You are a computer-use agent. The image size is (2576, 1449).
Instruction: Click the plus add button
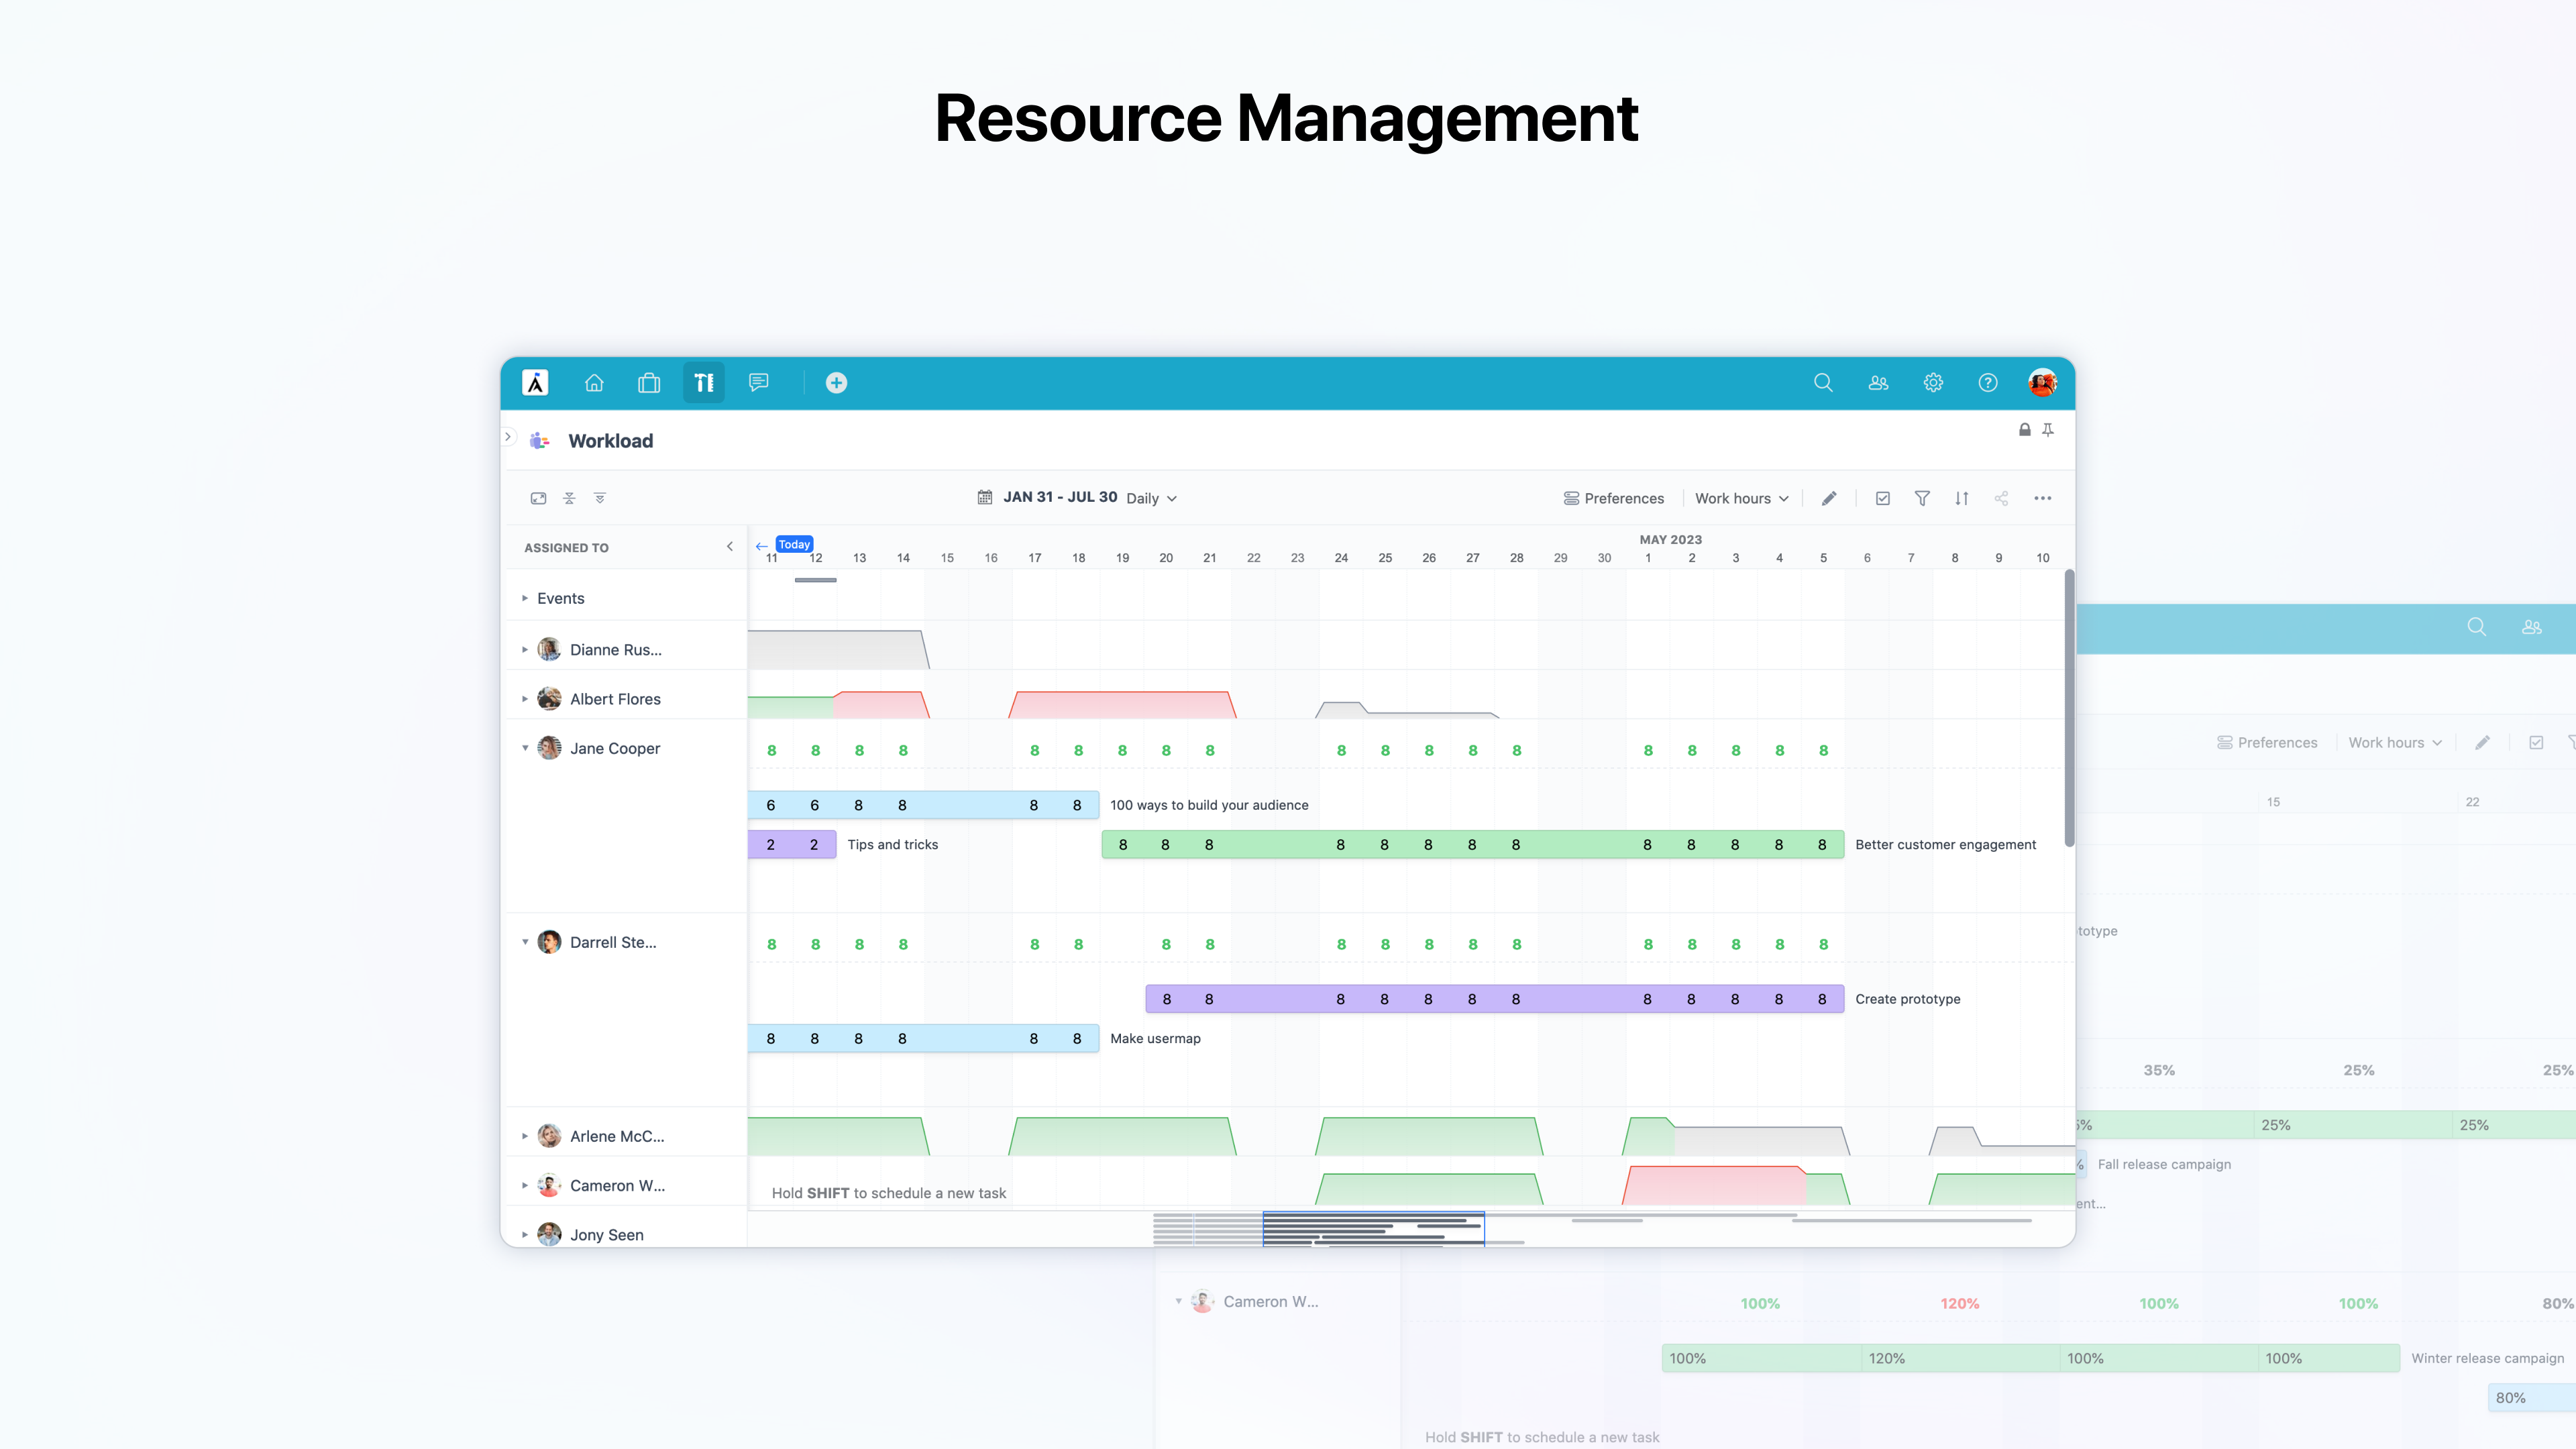(x=836, y=383)
